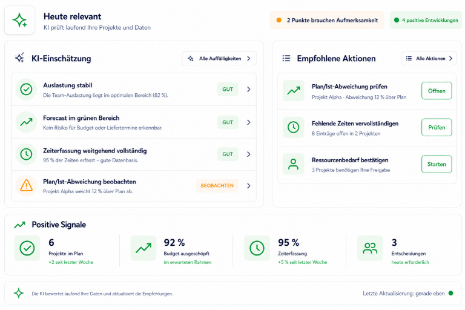Screen dimensions: 465x310
Task: Click the person icon beside Ressourcenbedarf bestätigen
Action: point(293,164)
